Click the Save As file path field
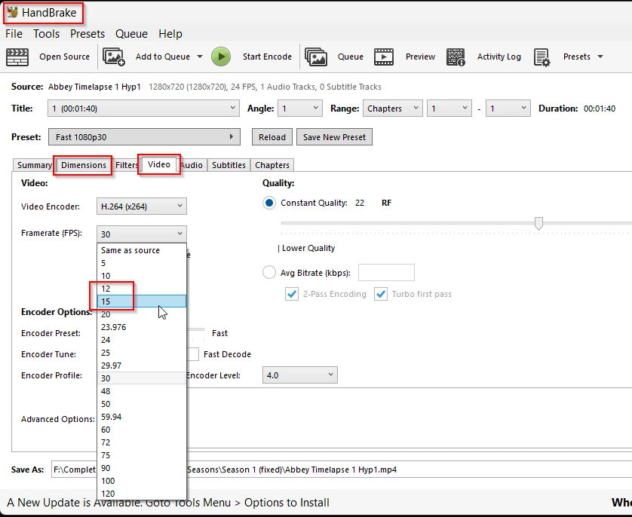 (x=342, y=470)
